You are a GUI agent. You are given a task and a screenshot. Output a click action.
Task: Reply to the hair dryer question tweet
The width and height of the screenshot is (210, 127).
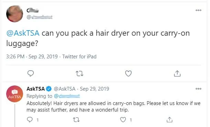pos(31,73)
